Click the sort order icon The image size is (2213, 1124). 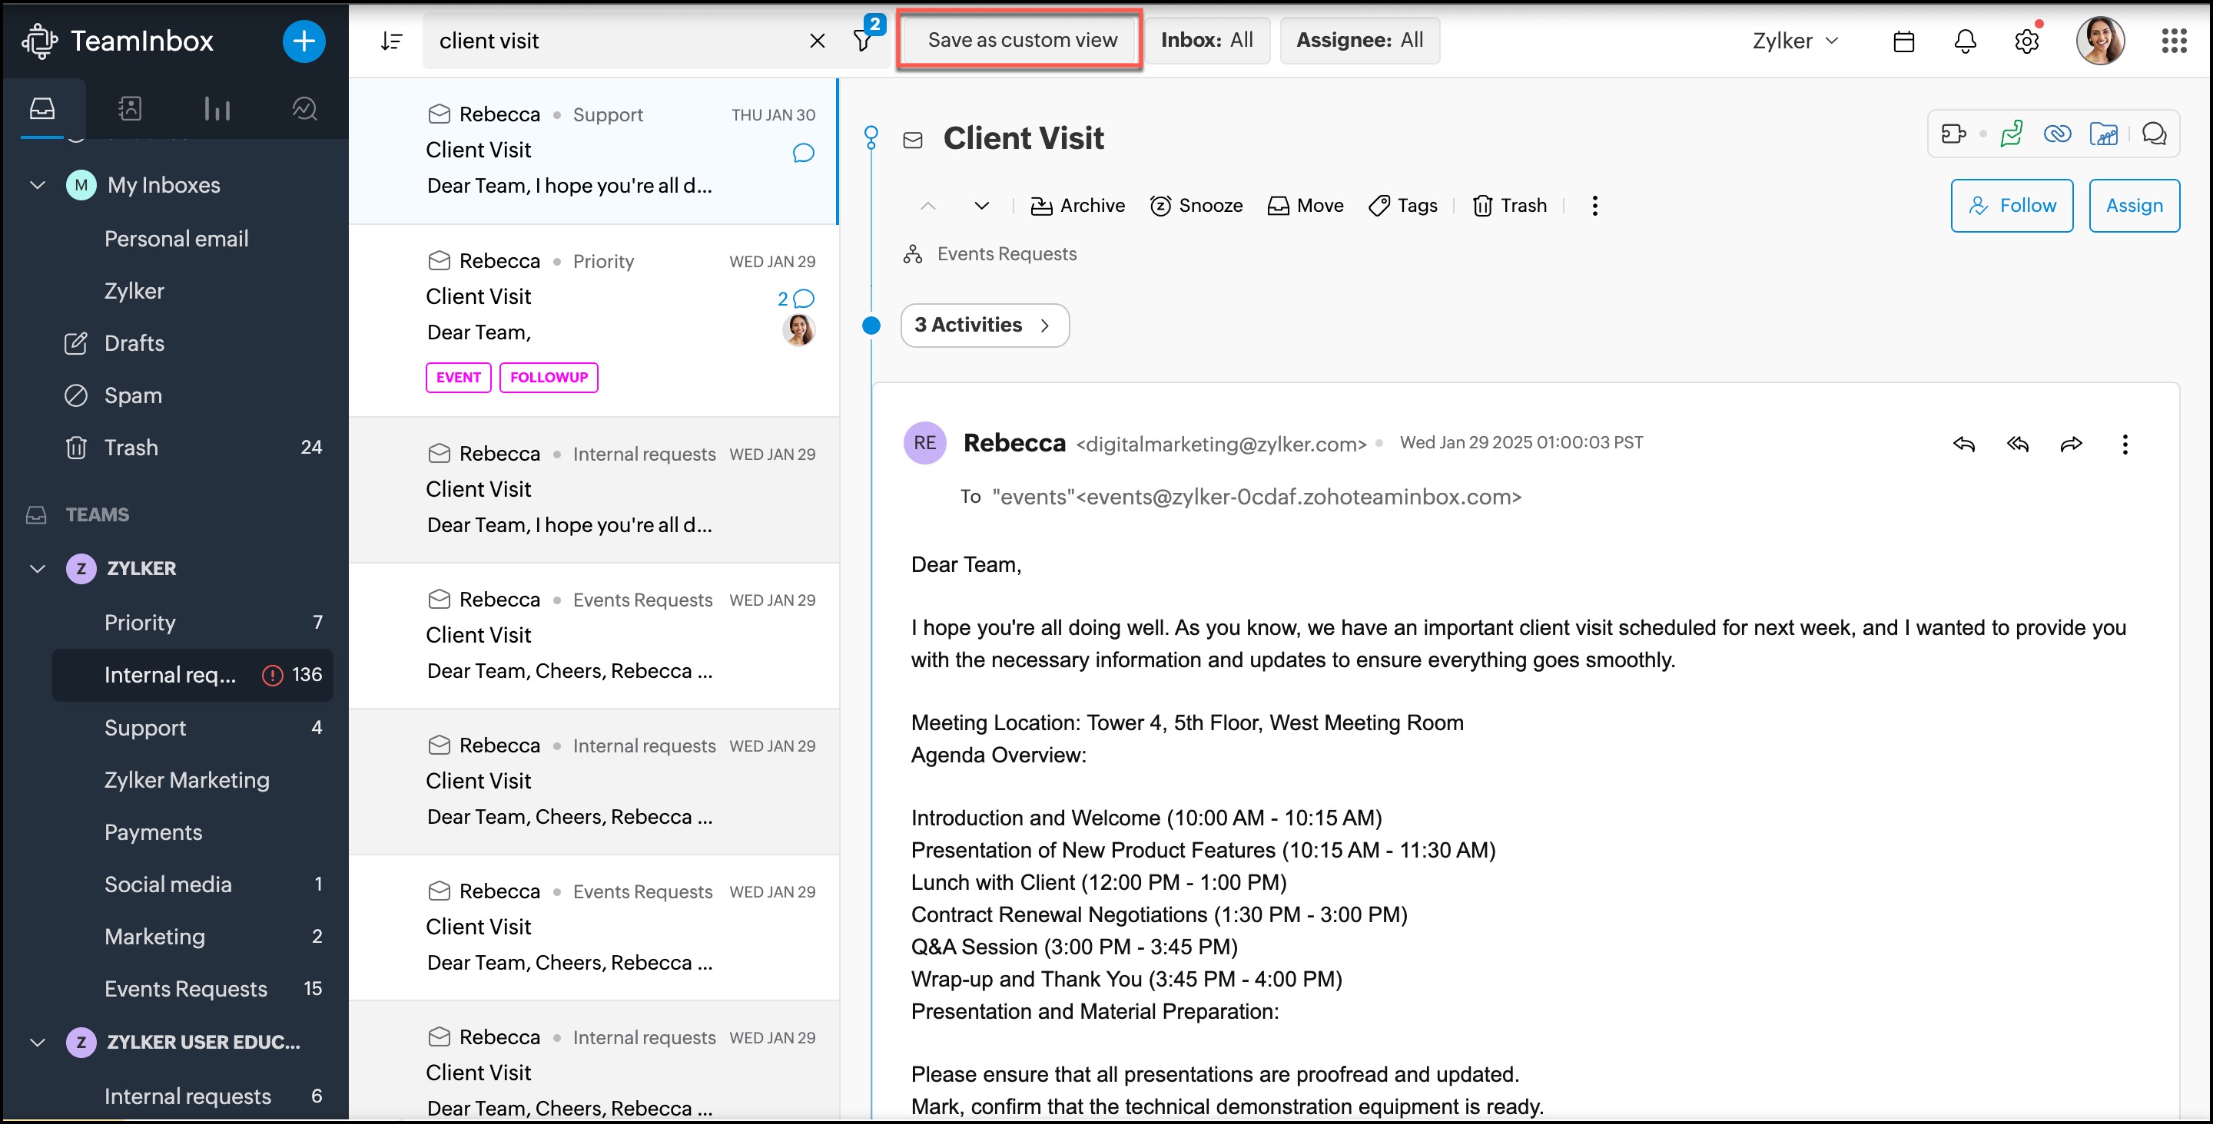click(391, 41)
